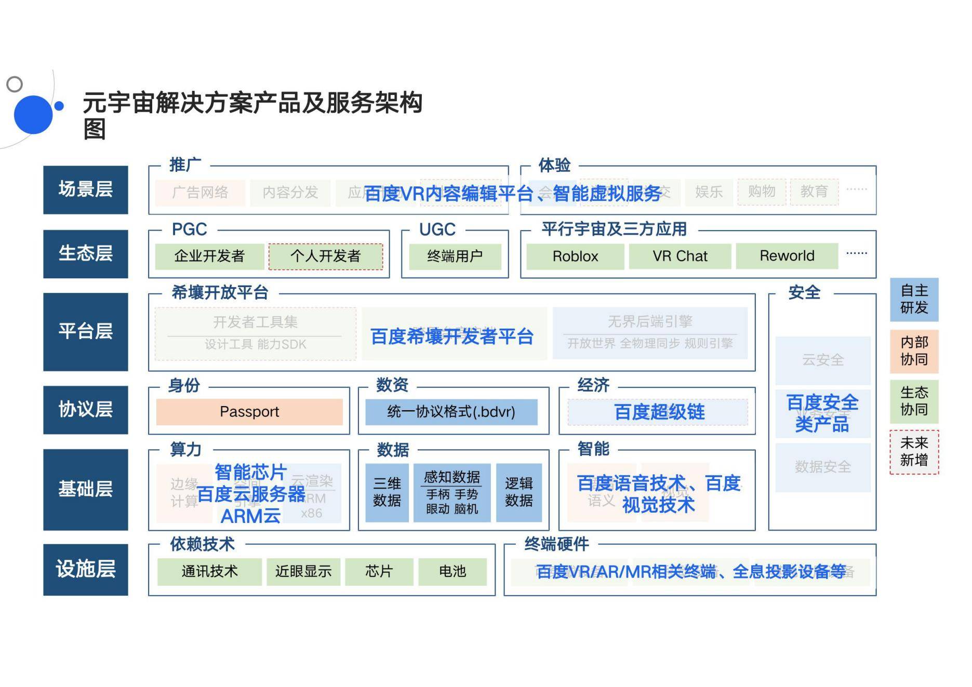
Task: Click the 未来新增 dashed legend box
Action: pos(914,452)
